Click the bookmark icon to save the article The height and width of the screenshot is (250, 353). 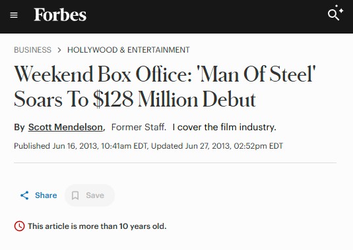[75, 195]
